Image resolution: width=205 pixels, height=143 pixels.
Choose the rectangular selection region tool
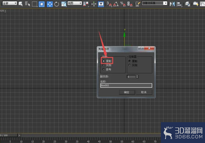click(34, 4)
